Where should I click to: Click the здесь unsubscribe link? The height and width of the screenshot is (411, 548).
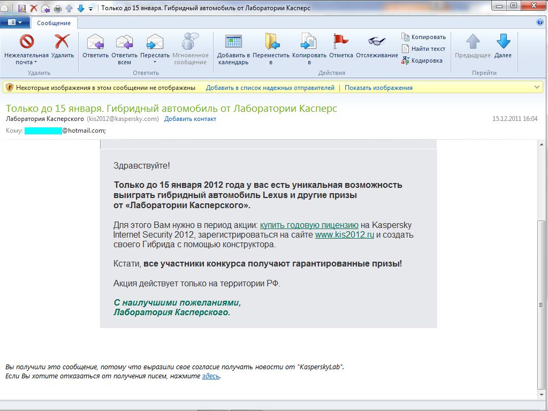click(211, 376)
